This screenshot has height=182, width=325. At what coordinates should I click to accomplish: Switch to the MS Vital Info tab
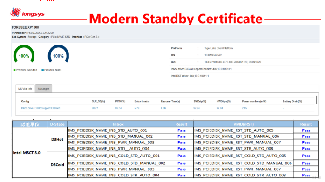point(25,89)
